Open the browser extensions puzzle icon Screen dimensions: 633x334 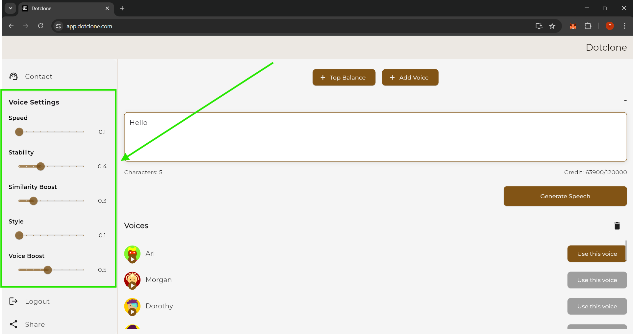coord(588,26)
